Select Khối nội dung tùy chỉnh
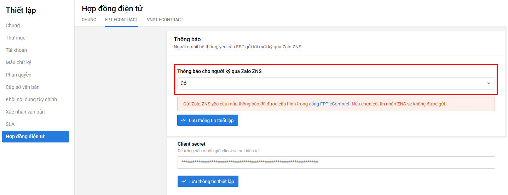This screenshot has width=508, height=195. pos(31,99)
